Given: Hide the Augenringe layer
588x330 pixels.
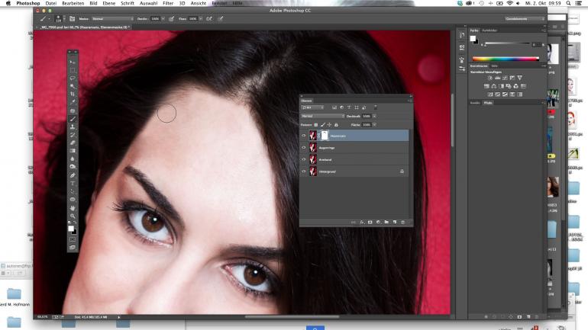Looking at the screenshot, I should pos(304,148).
